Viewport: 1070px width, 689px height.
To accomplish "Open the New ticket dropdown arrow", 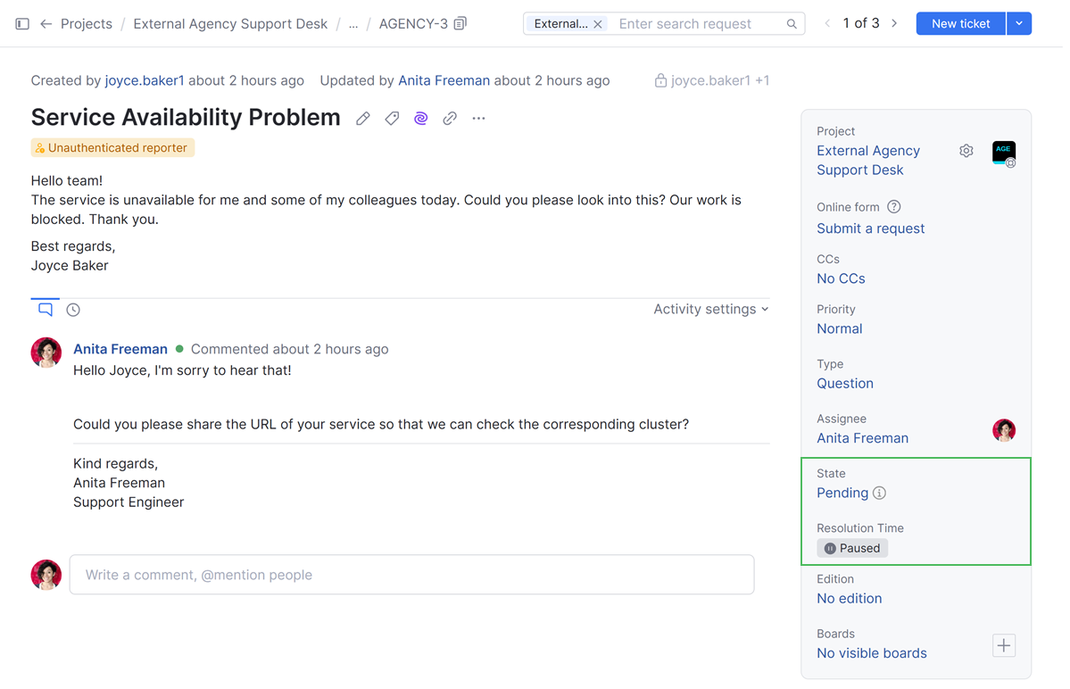I will click(1019, 24).
